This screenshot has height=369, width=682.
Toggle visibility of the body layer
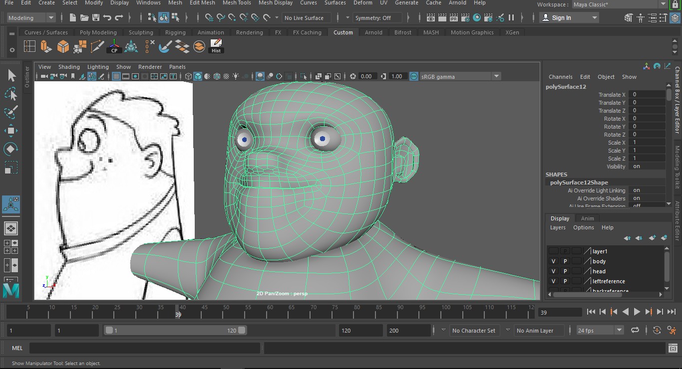point(553,261)
